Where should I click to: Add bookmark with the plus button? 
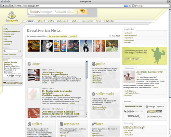coord(12,6)
